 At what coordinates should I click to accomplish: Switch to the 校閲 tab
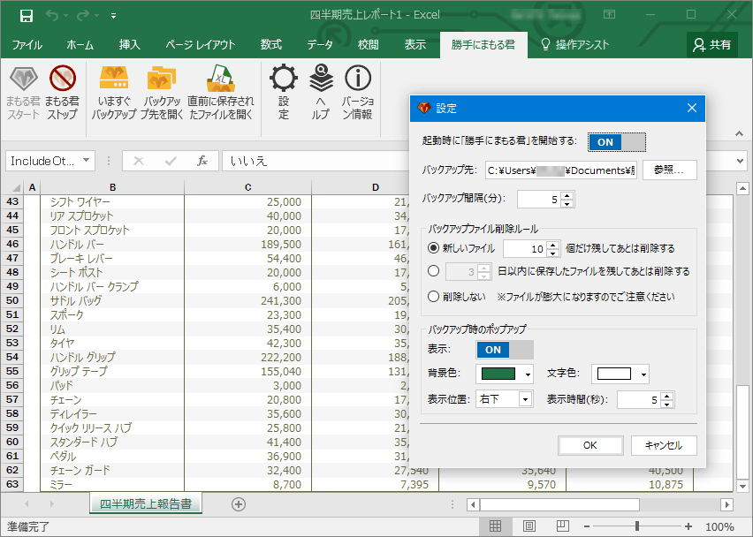pyautogui.click(x=369, y=45)
